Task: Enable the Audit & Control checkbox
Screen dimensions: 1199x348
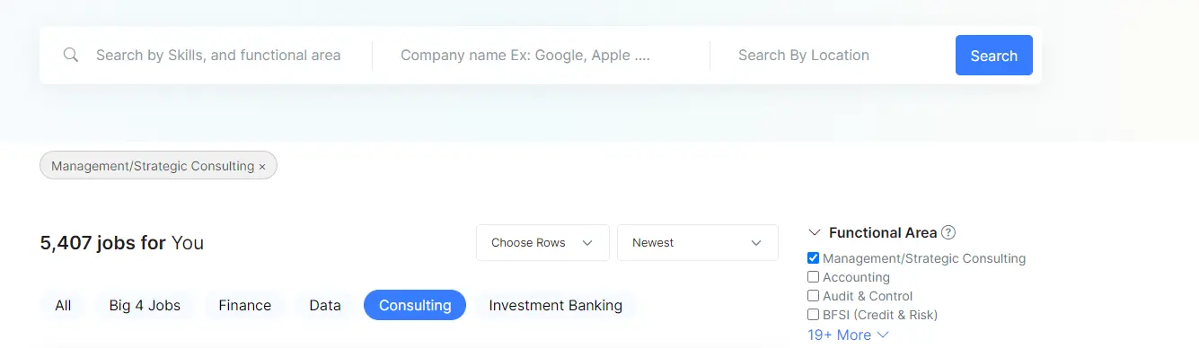Action: tap(814, 296)
